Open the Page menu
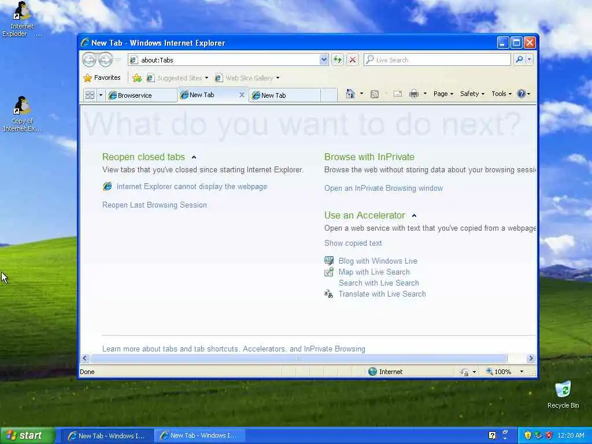Viewport: 592px width, 444px height. pos(443,94)
